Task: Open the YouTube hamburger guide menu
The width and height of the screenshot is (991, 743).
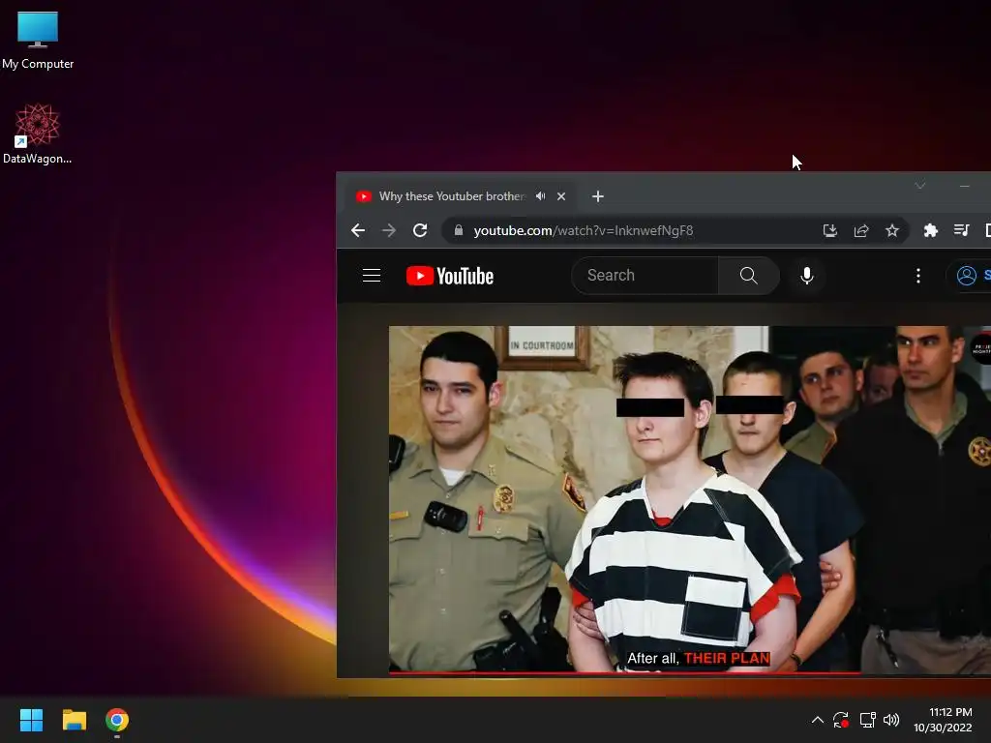Action: (372, 276)
